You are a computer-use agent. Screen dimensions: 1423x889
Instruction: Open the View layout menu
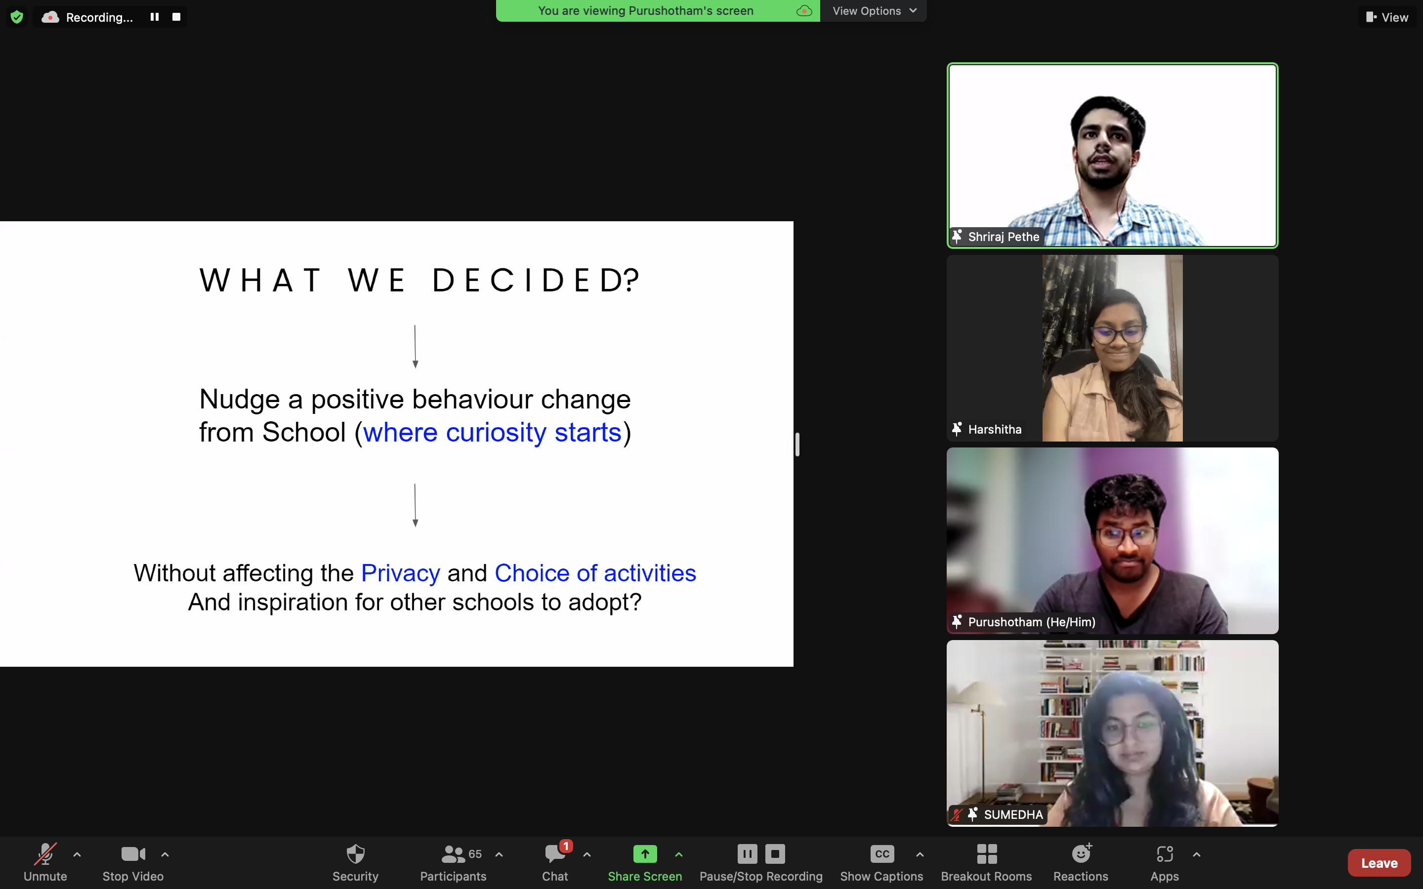[1387, 17]
